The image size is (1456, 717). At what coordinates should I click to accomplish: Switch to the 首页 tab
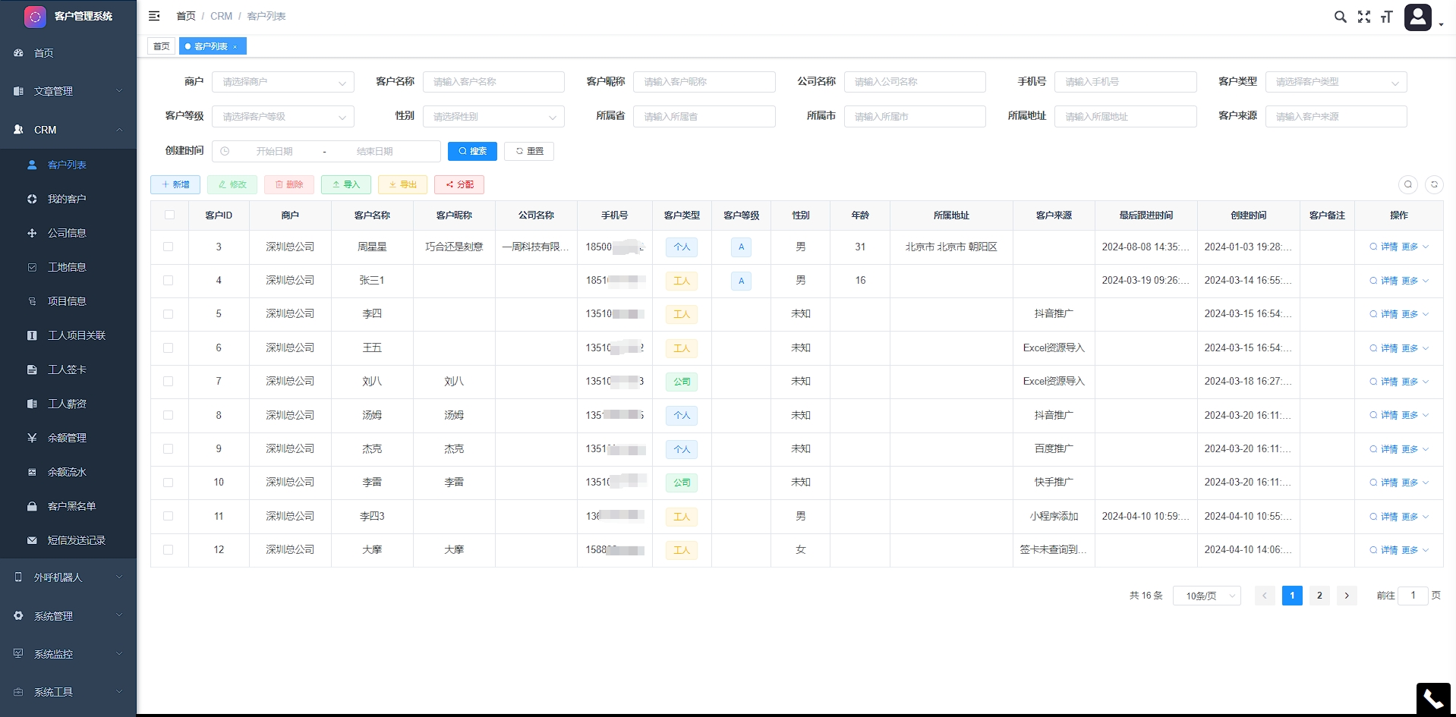[162, 46]
